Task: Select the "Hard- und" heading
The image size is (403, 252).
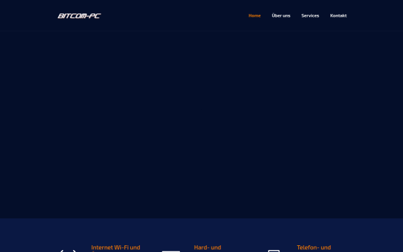Action: click(208, 247)
